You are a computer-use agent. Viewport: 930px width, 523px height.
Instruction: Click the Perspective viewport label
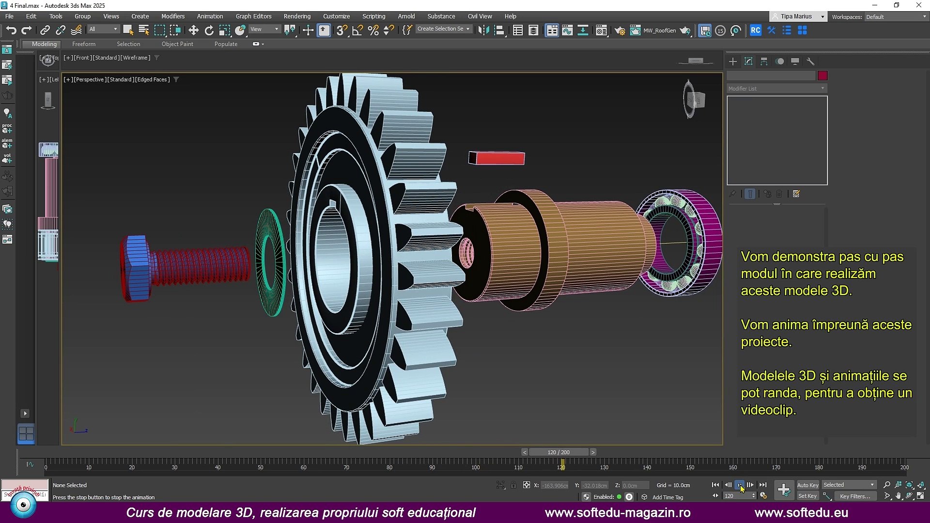[90, 79]
